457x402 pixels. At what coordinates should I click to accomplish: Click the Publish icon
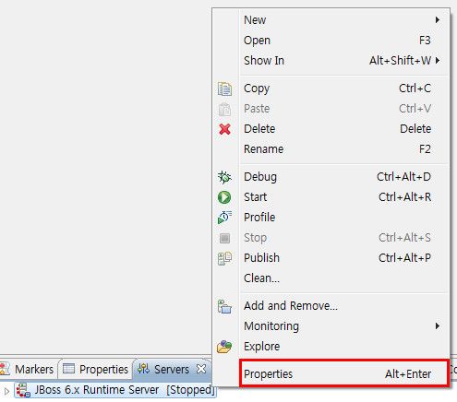(x=224, y=258)
